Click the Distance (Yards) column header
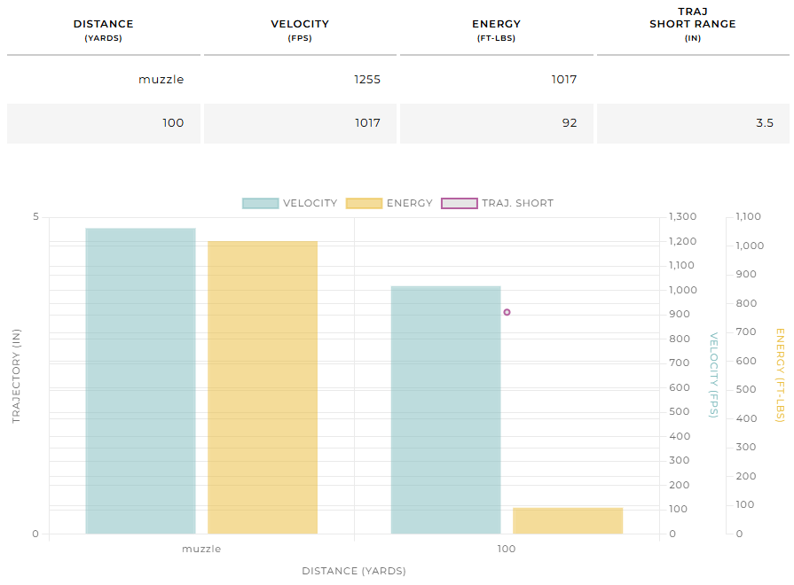This screenshot has width=794, height=585. click(103, 30)
